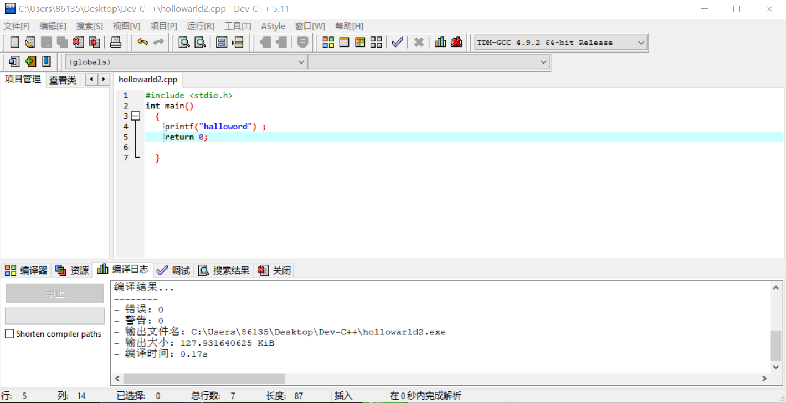Select the hollowarld2.cpp editor tab
This screenshot has height=403, width=786.
point(148,80)
